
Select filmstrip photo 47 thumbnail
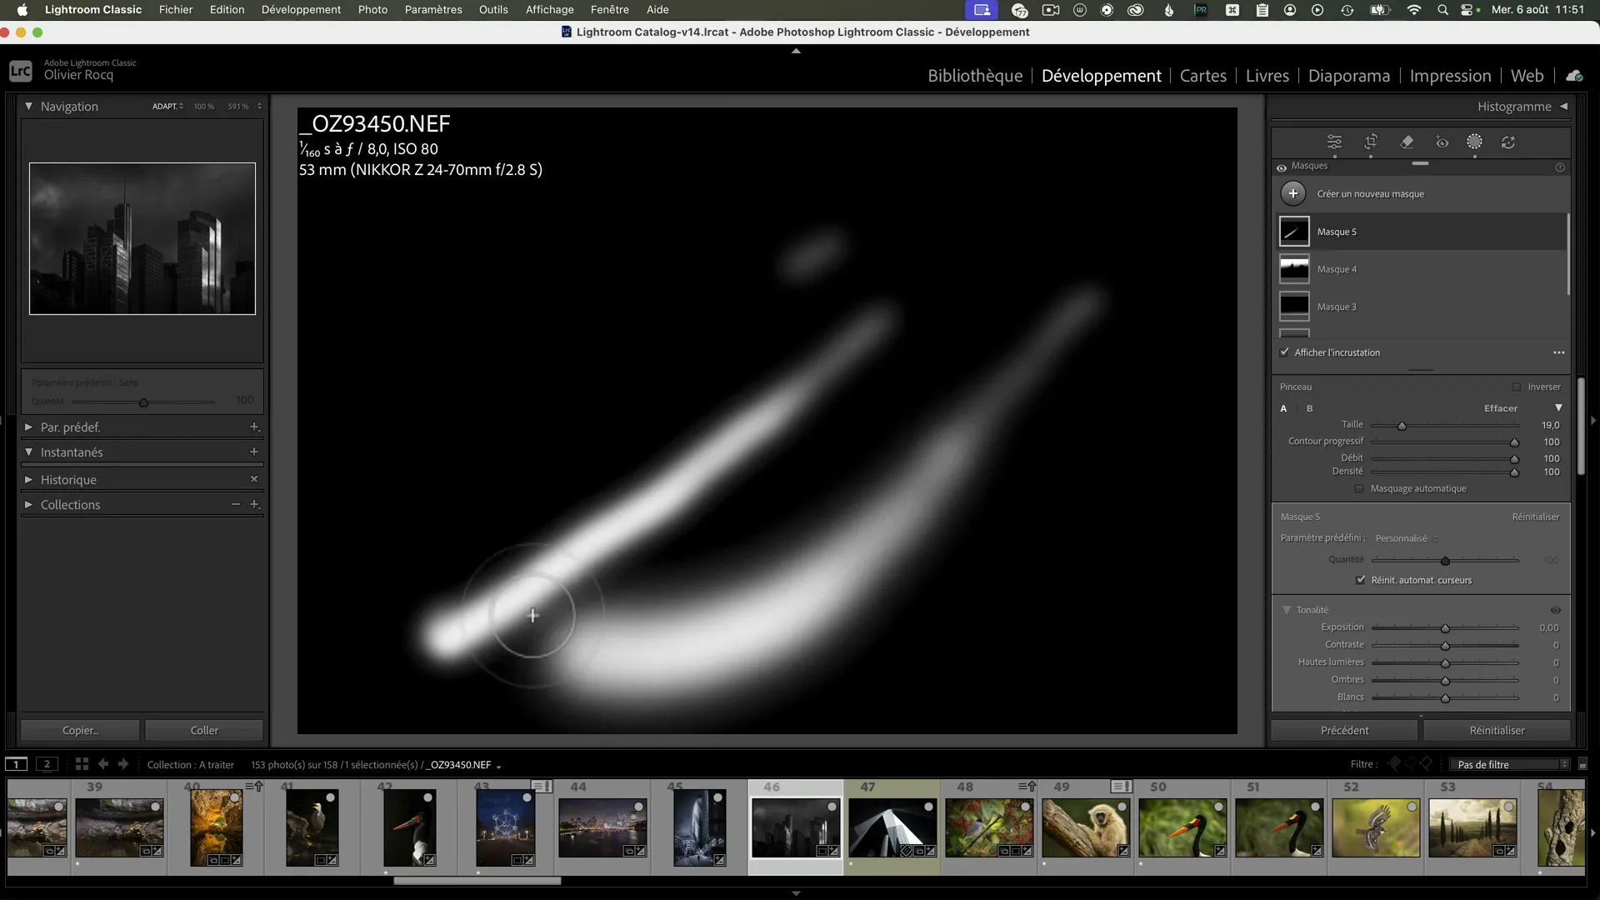pyautogui.click(x=892, y=827)
